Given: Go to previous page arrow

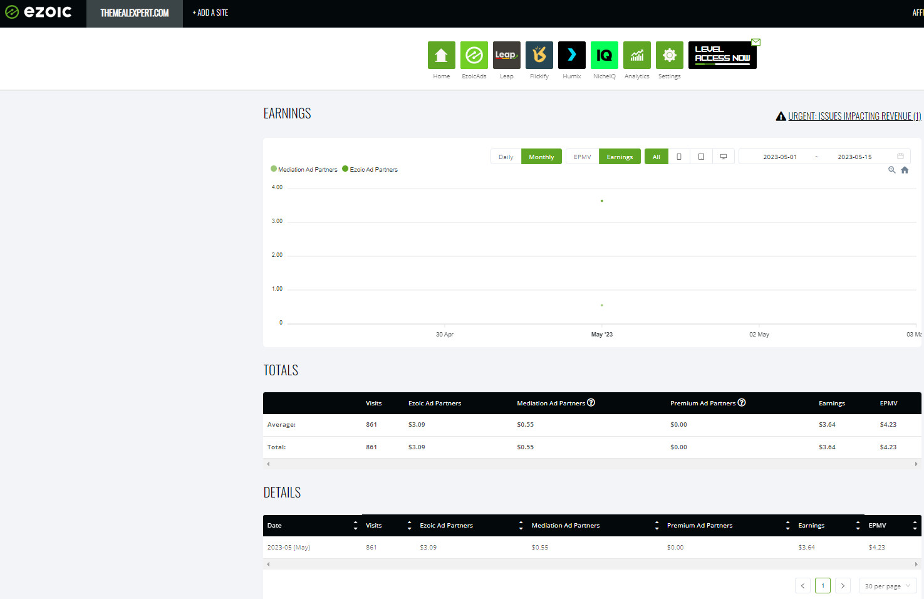Looking at the screenshot, I should [802, 586].
